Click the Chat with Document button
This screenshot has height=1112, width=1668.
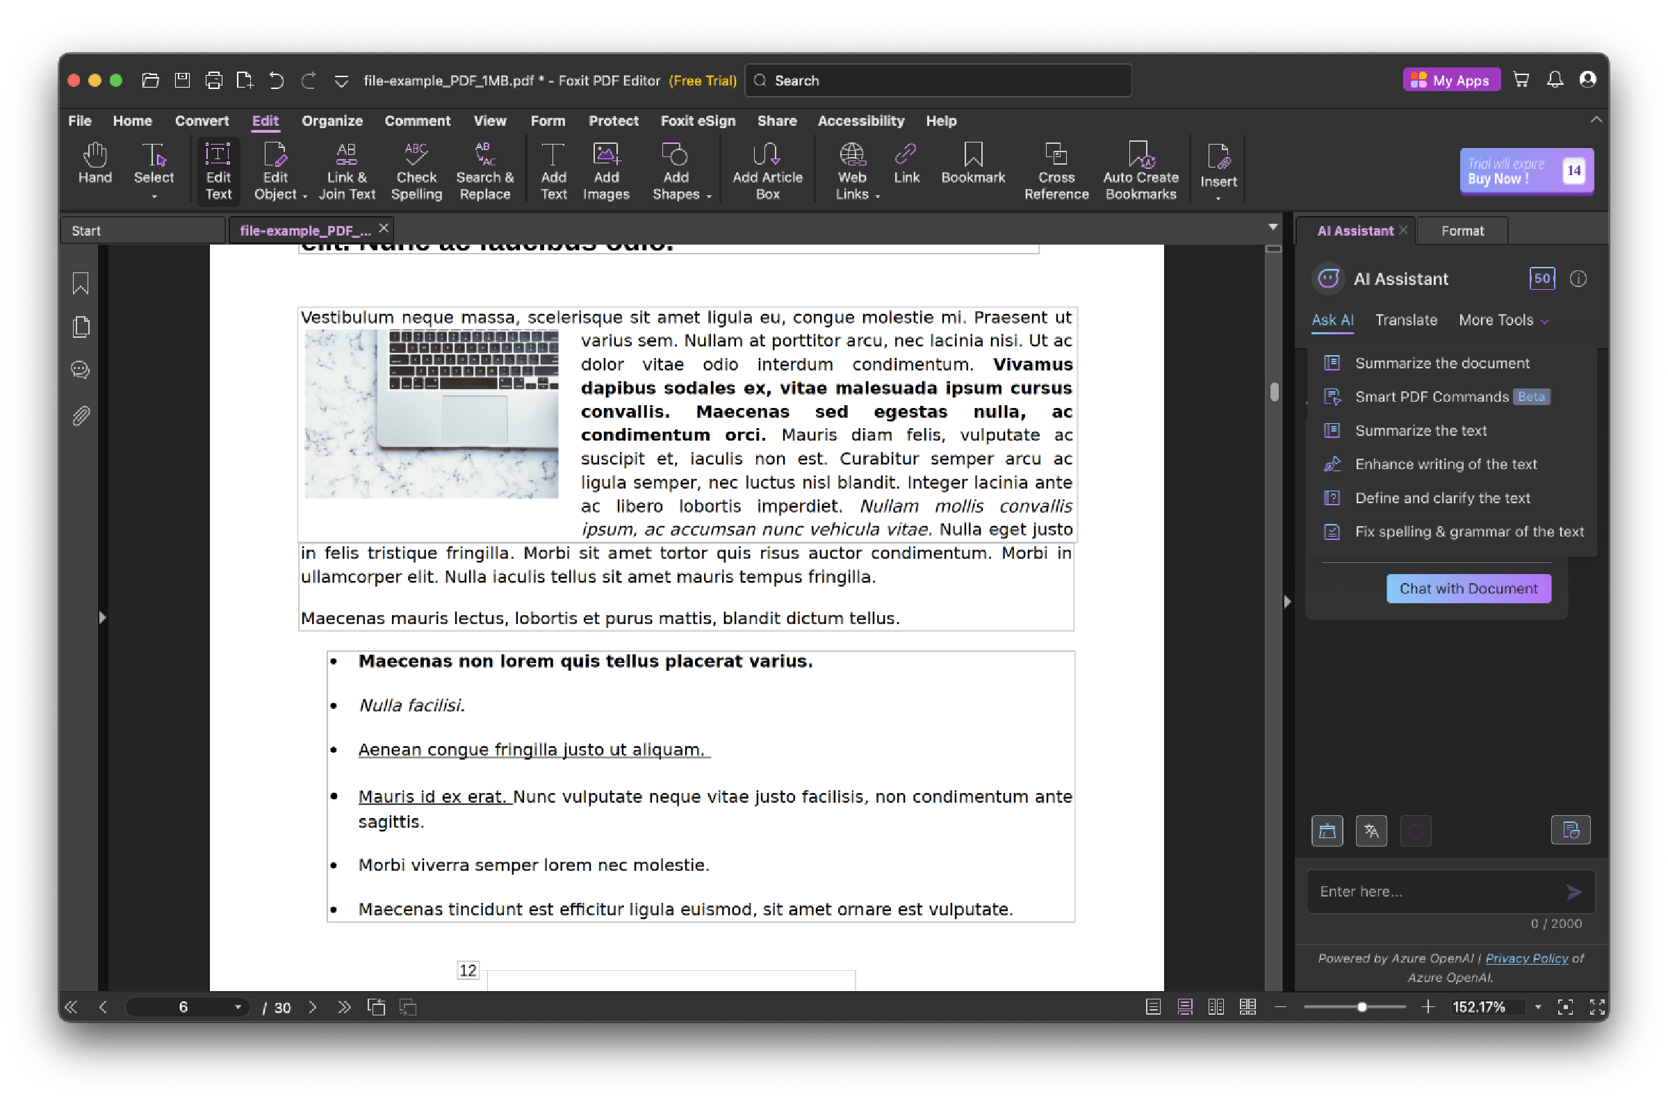[1468, 588]
